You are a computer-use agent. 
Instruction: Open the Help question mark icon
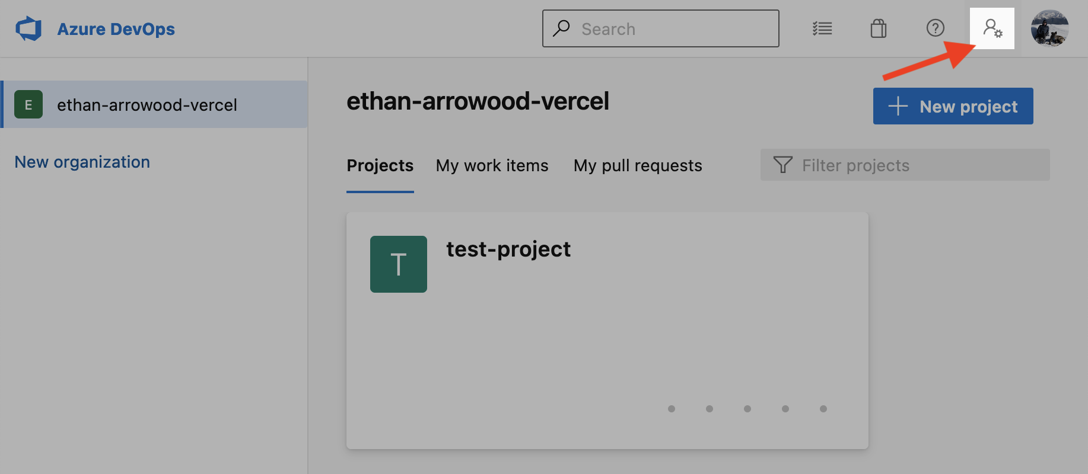tap(936, 28)
